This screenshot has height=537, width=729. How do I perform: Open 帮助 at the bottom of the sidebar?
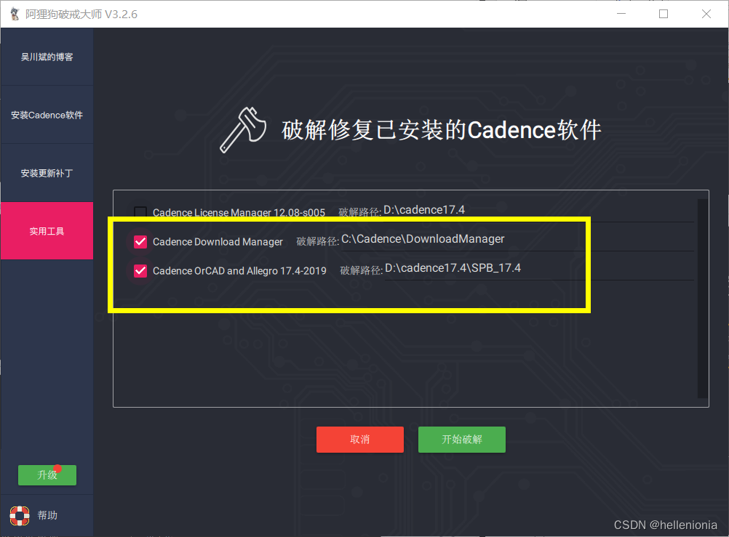tap(47, 514)
